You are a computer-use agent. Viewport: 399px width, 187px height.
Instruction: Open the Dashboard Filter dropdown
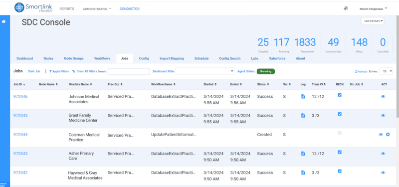pyautogui.click(x=205, y=71)
